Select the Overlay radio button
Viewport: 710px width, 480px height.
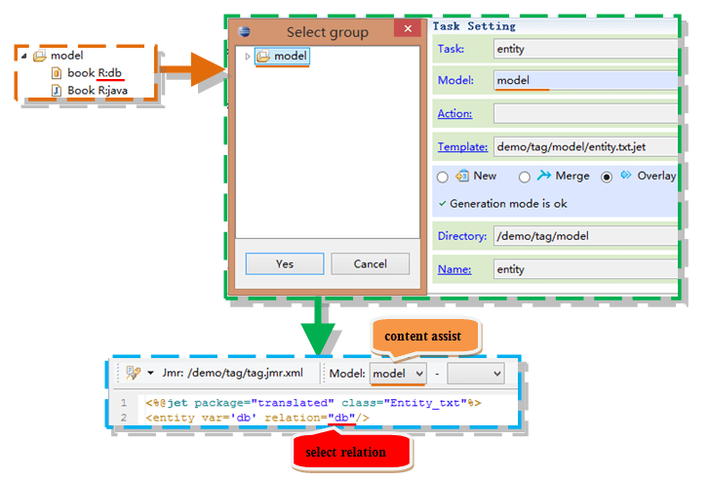point(607,177)
